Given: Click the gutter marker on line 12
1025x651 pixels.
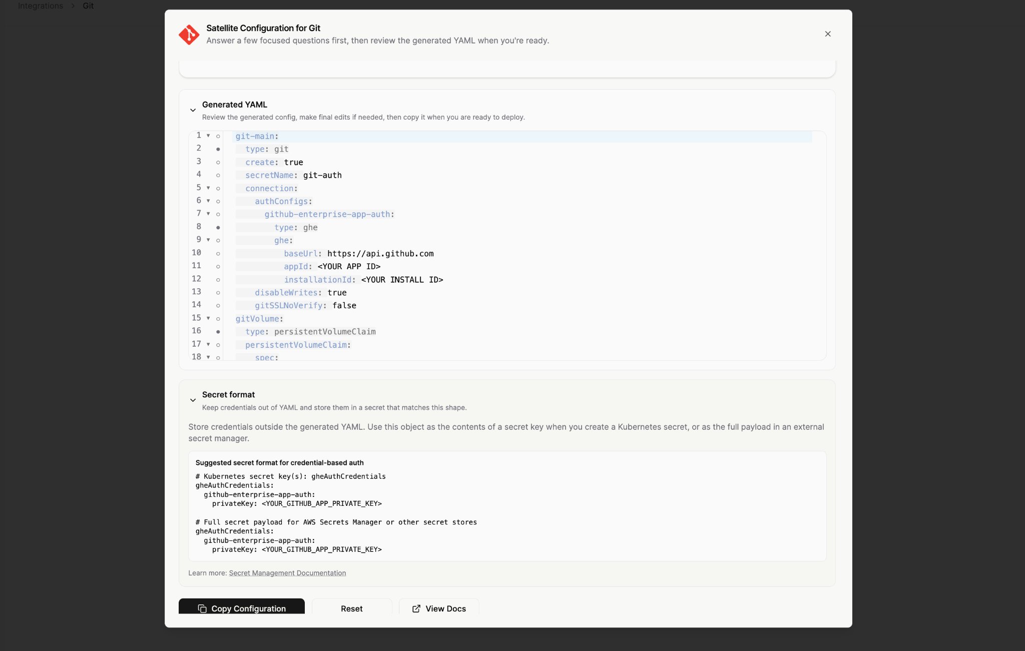Looking at the screenshot, I should pyautogui.click(x=218, y=280).
